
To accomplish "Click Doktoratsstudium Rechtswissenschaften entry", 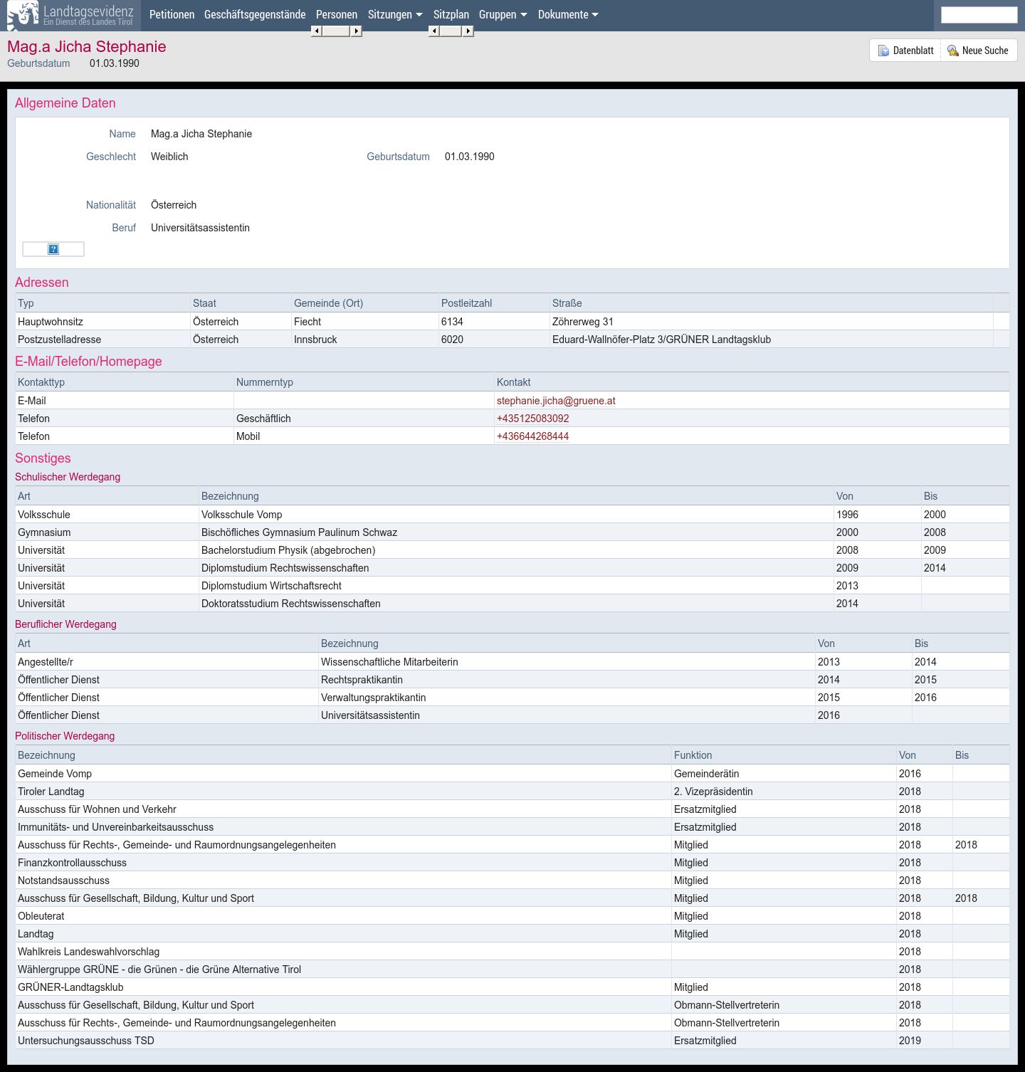I will [x=290, y=604].
